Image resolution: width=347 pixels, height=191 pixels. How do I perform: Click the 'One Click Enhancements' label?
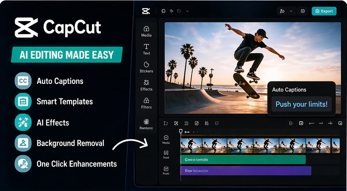(x=77, y=164)
